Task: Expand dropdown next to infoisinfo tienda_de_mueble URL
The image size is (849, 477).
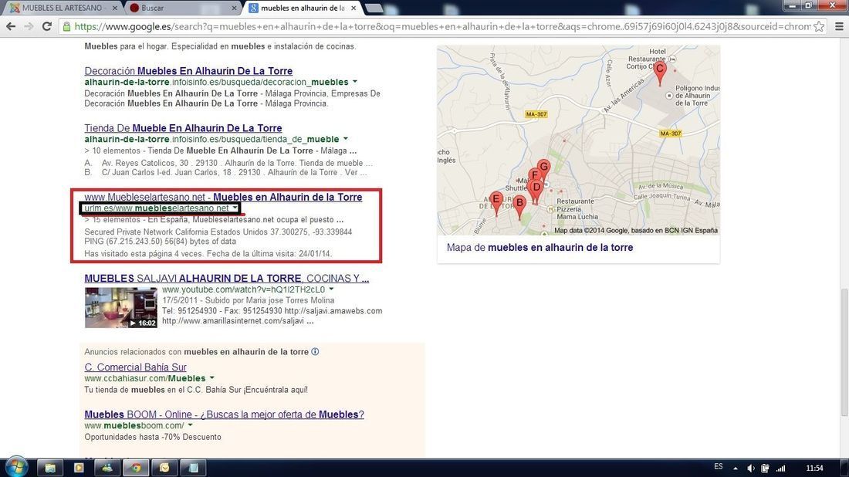Action: [x=346, y=139]
